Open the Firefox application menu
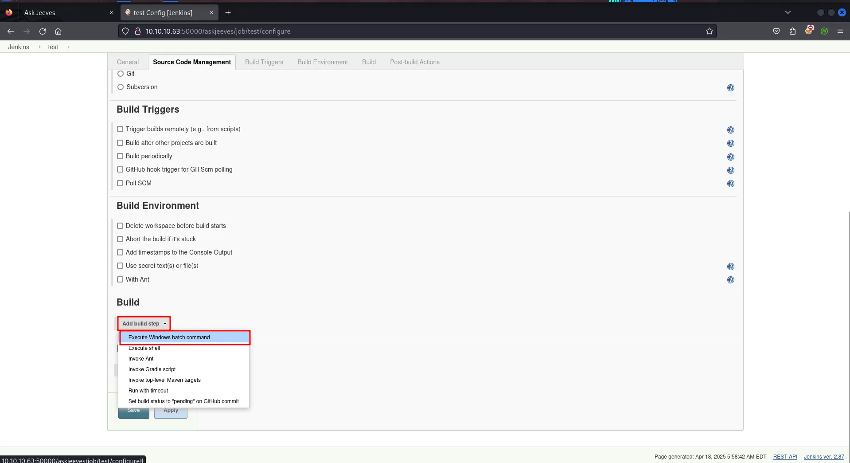 tap(840, 31)
